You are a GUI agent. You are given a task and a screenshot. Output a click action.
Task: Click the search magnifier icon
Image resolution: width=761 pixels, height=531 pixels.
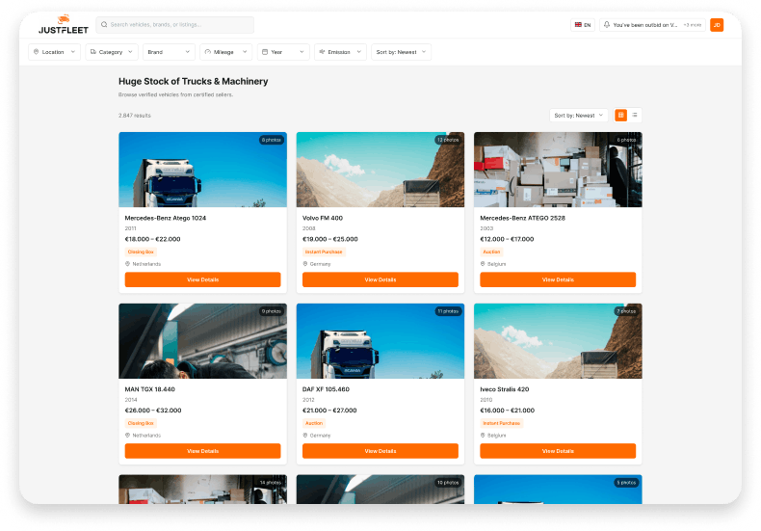[104, 25]
